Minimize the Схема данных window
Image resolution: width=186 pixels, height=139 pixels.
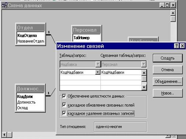point(162,5)
